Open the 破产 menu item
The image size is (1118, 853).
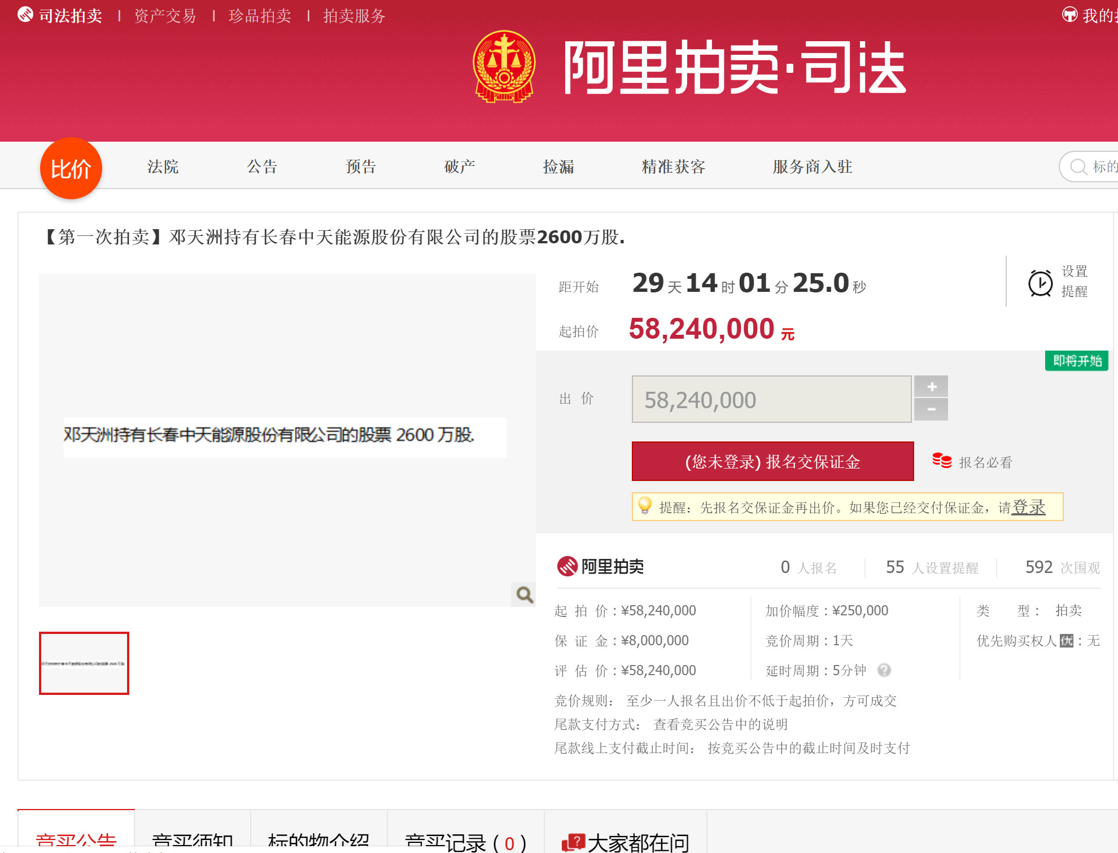(460, 167)
